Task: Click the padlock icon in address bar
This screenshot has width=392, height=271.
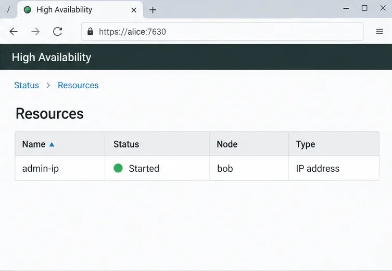Action: click(90, 32)
